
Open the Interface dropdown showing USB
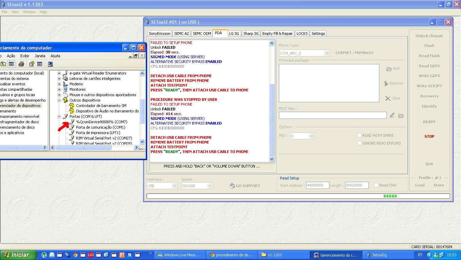coord(175,186)
